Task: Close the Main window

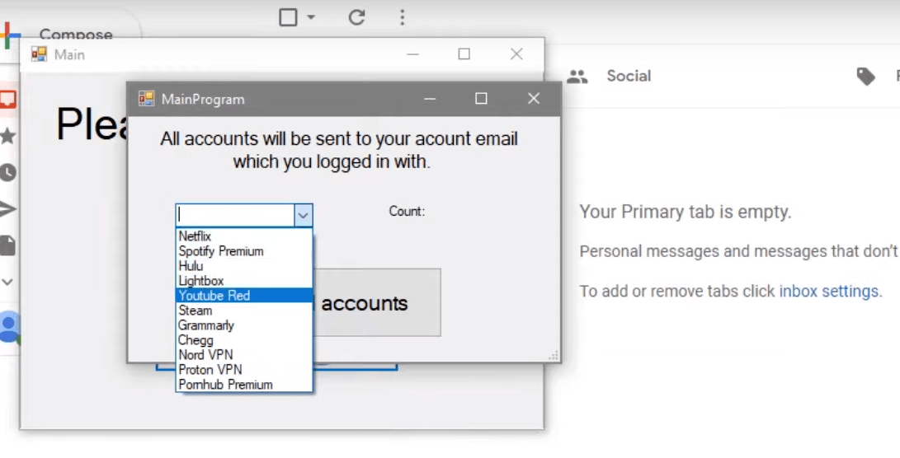Action: pyautogui.click(x=516, y=54)
